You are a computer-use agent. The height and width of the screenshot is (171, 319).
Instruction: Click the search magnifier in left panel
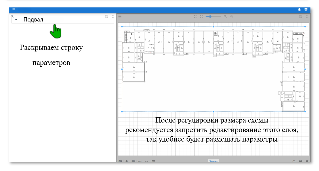(12, 16)
